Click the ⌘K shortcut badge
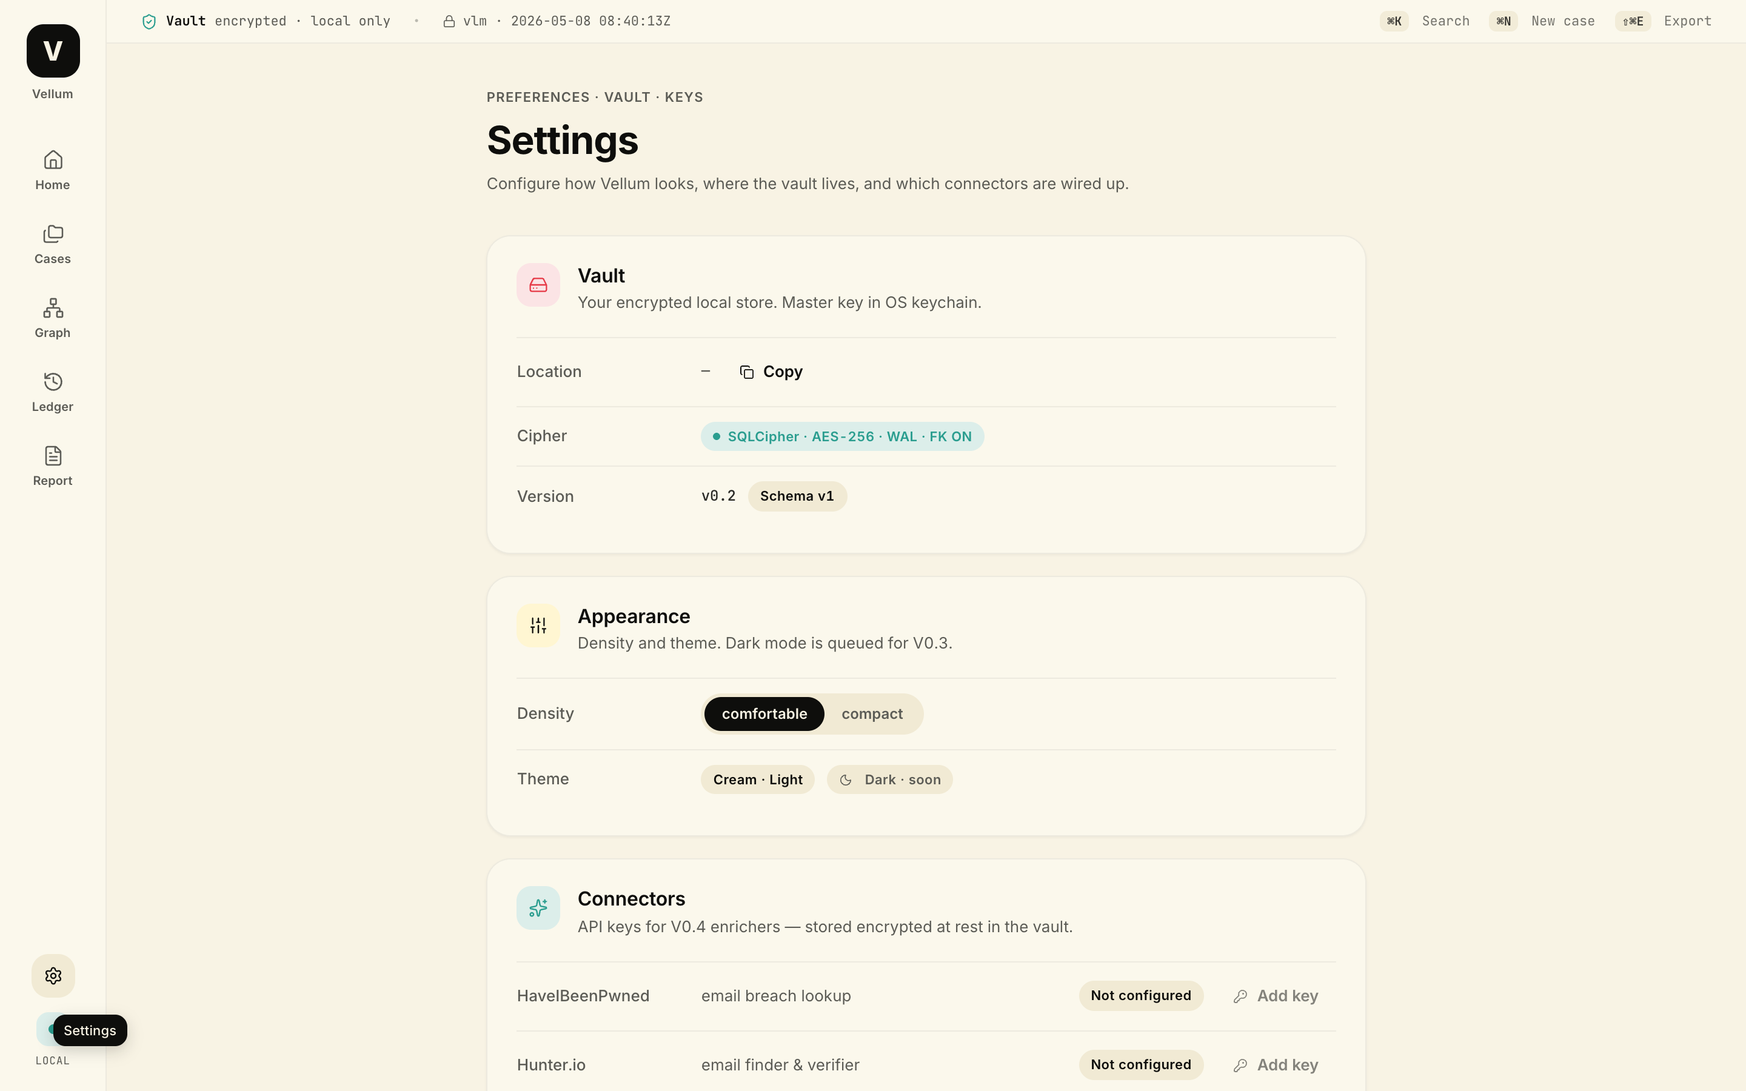The image size is (1746, 1091). tap(1394, 21)
